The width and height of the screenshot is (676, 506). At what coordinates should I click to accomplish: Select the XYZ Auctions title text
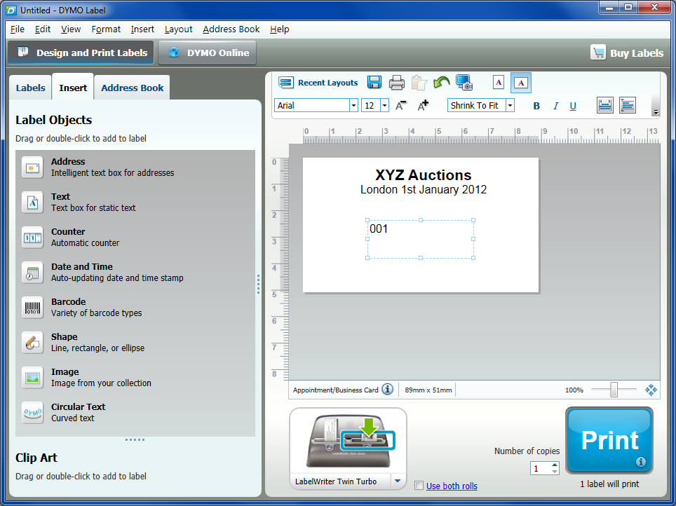(424, 175)
